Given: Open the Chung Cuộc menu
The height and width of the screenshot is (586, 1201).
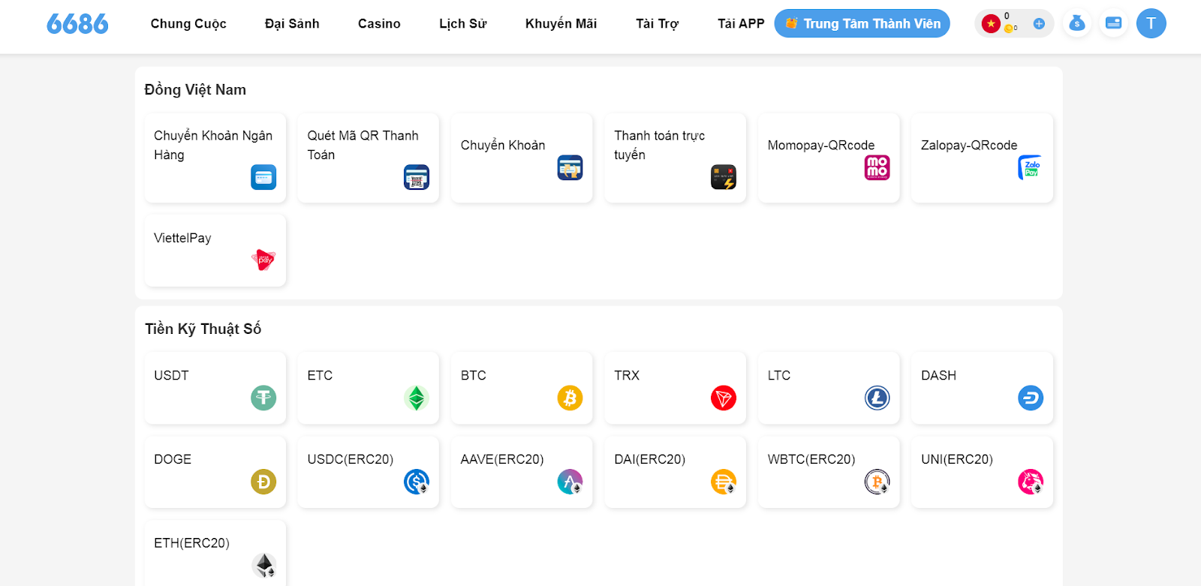Looking at the screenshot, I should pos(188,24).
